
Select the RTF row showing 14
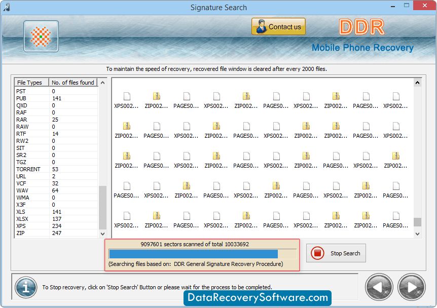[56, 134]
